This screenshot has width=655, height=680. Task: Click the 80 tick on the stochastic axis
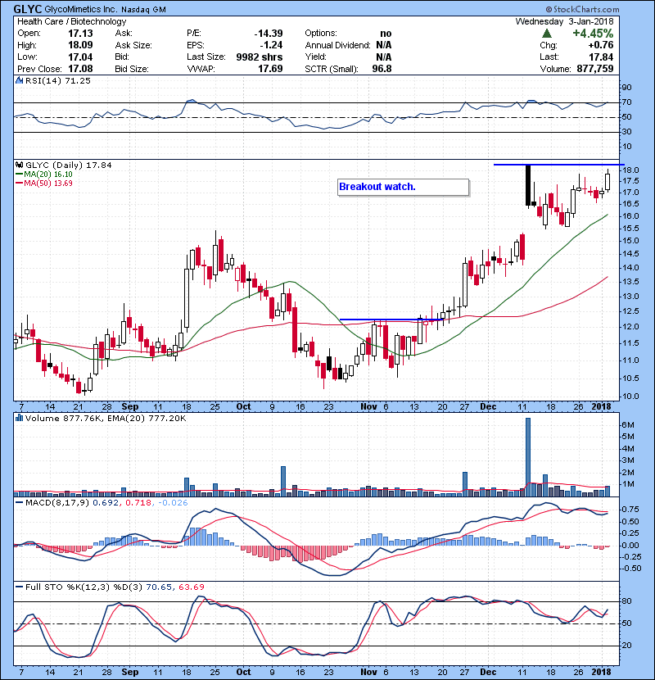coord(627,601)
